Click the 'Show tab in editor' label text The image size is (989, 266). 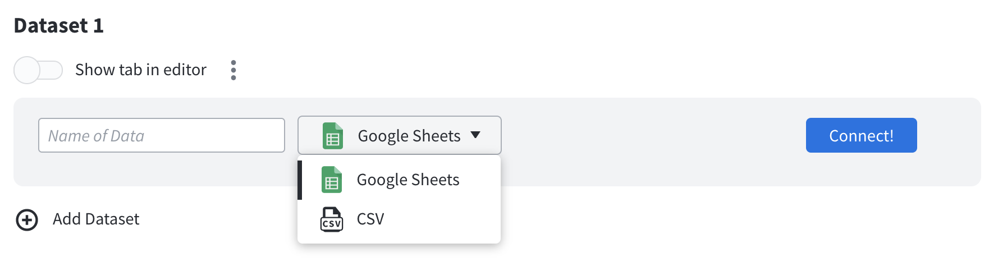pyautogui.click(x=141, y=70)
